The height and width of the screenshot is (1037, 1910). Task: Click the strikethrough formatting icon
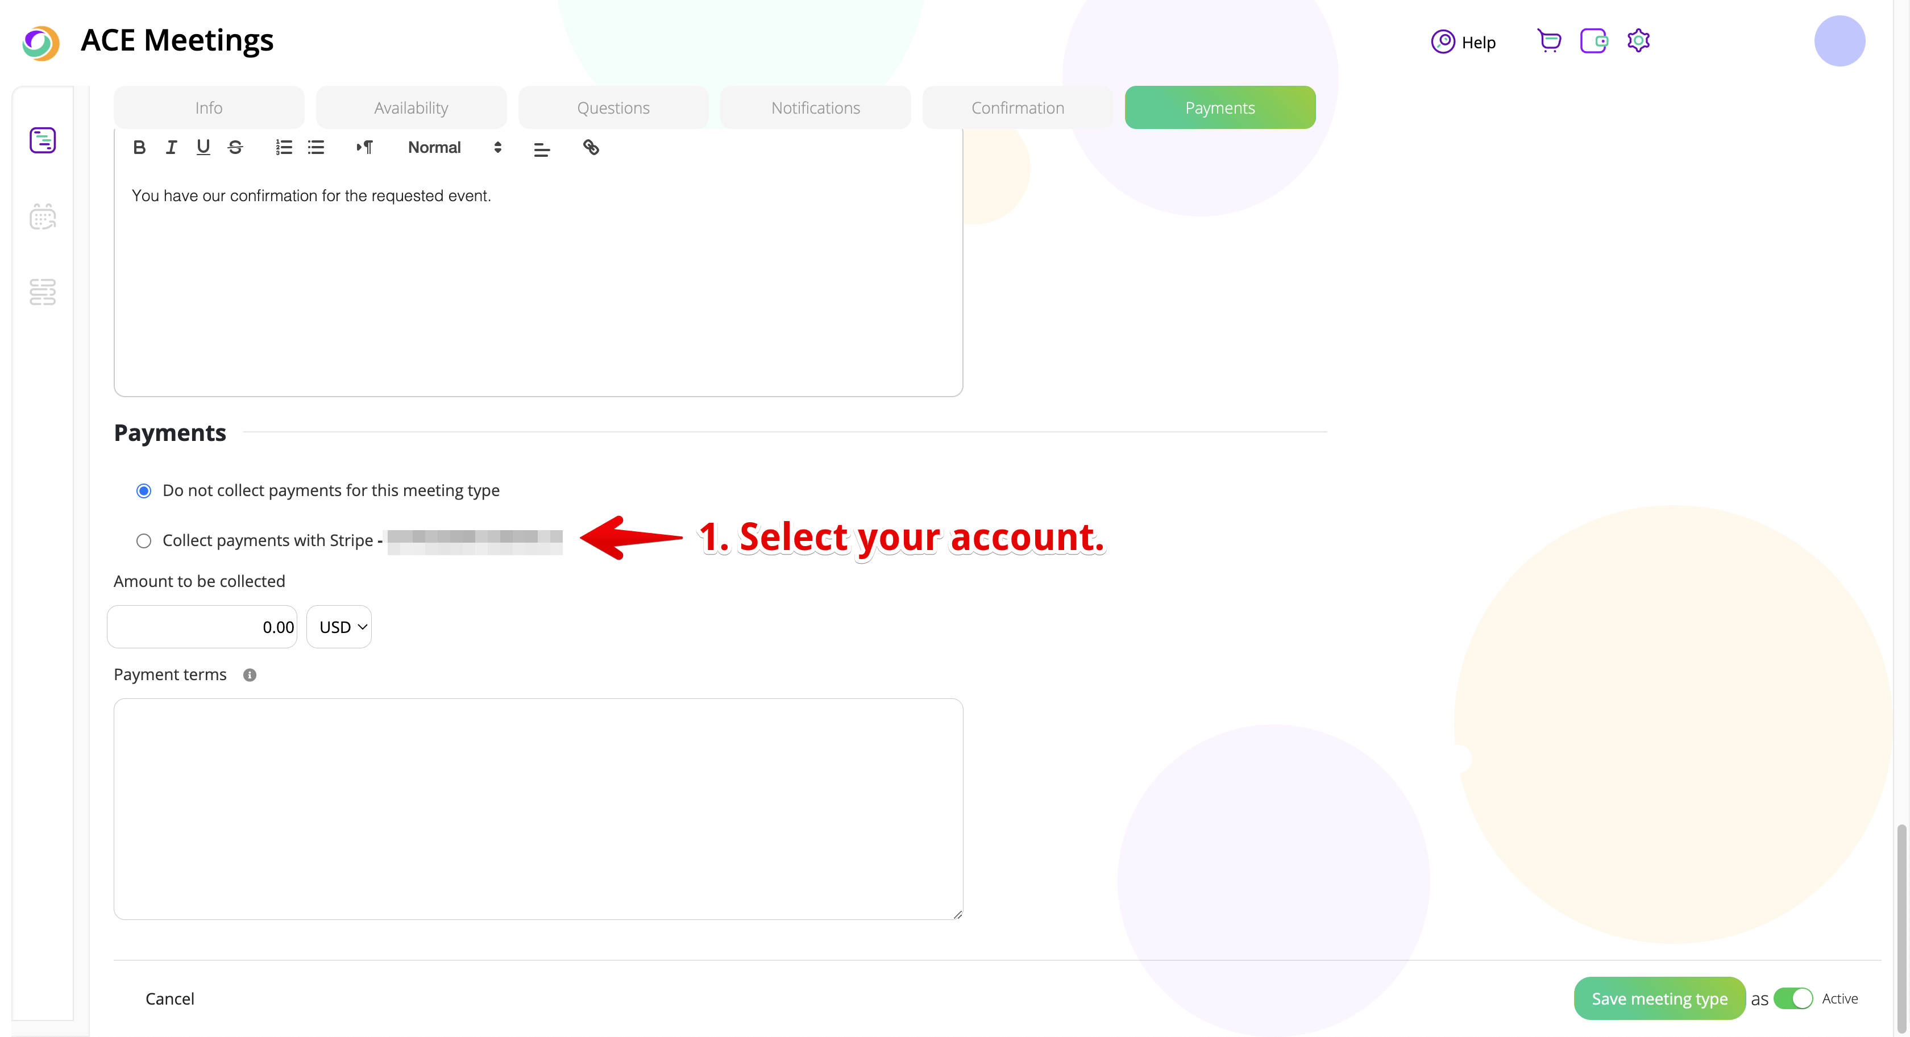pyautogui.click(x=236, y=148)
